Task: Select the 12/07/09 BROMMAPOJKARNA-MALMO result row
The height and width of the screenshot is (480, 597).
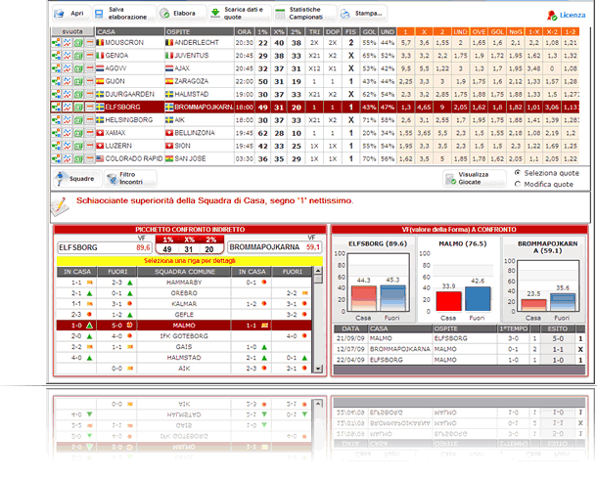Action: 459,349
